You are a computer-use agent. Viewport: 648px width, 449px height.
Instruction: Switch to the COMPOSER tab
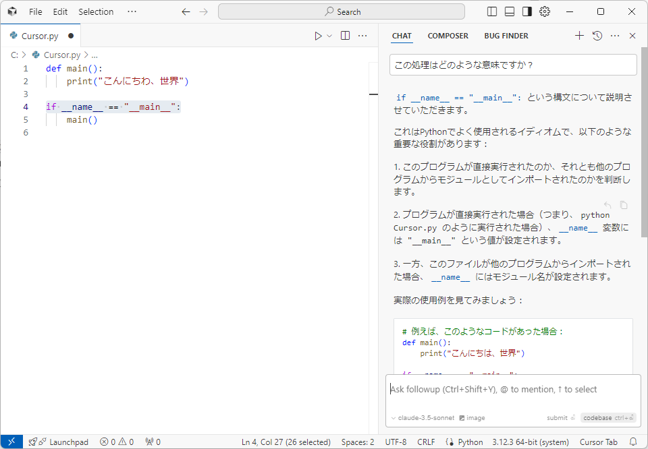(448, 36)
